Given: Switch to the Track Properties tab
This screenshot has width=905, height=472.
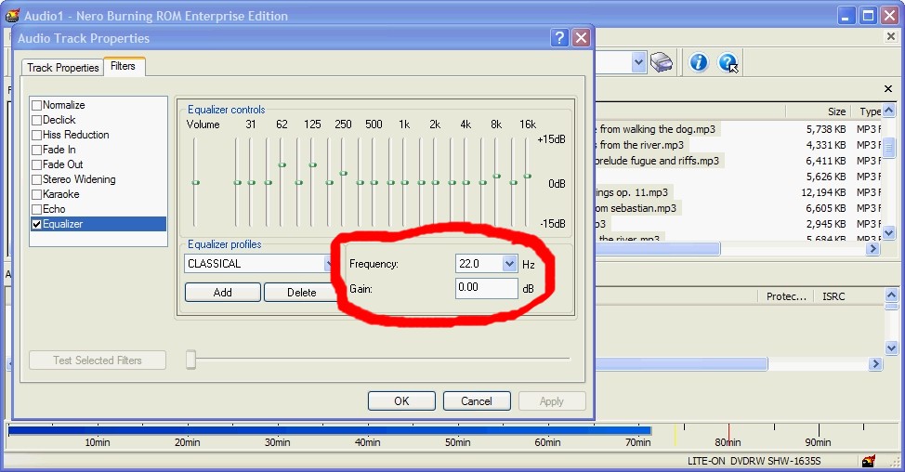Looking at the screenshot, I should [x=63, y=68].
